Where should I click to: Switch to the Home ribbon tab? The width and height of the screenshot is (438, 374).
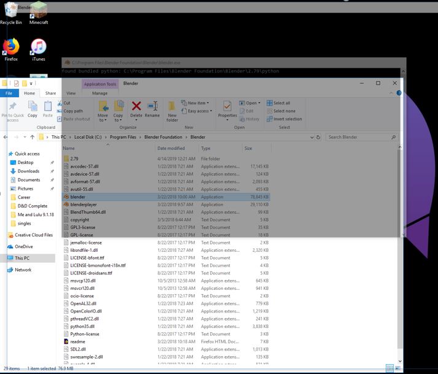(x=29, y=93)
